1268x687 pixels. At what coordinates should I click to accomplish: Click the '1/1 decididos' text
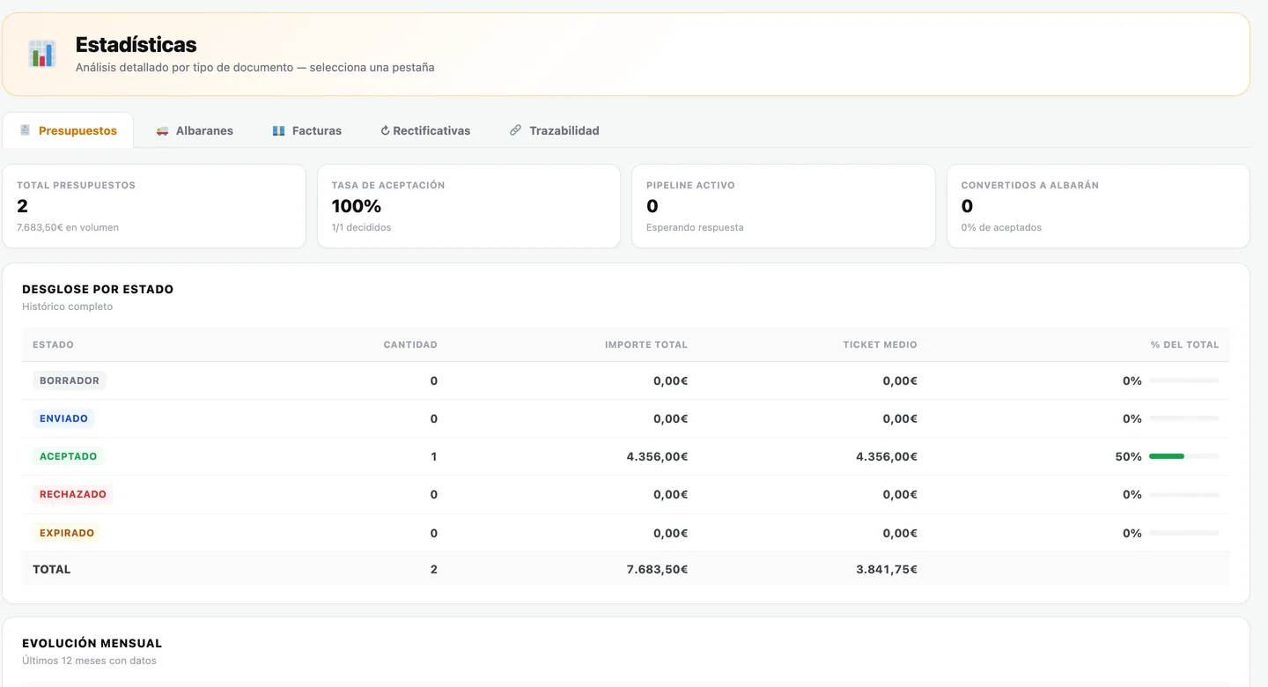point(362,227)
